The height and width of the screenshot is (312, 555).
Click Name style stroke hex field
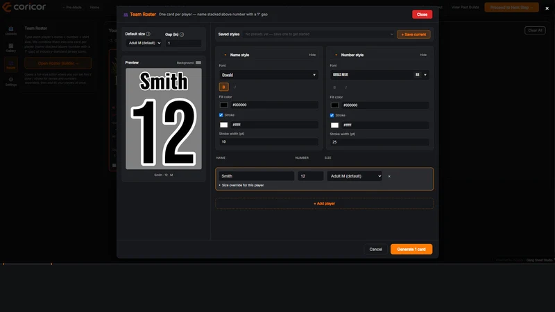[274, 125]
